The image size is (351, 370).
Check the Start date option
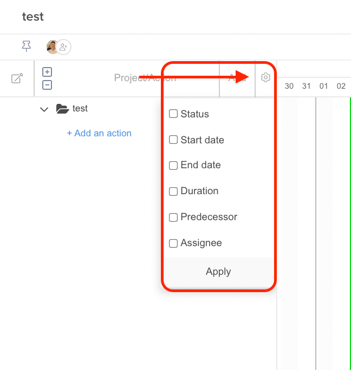coord(173,140)
